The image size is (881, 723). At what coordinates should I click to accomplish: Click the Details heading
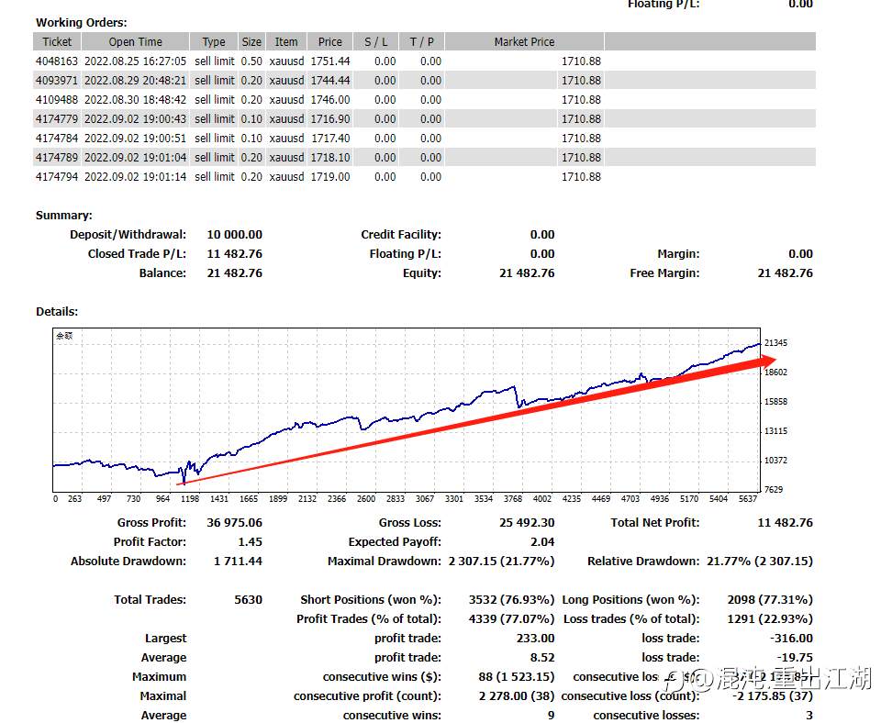point(57,312)
